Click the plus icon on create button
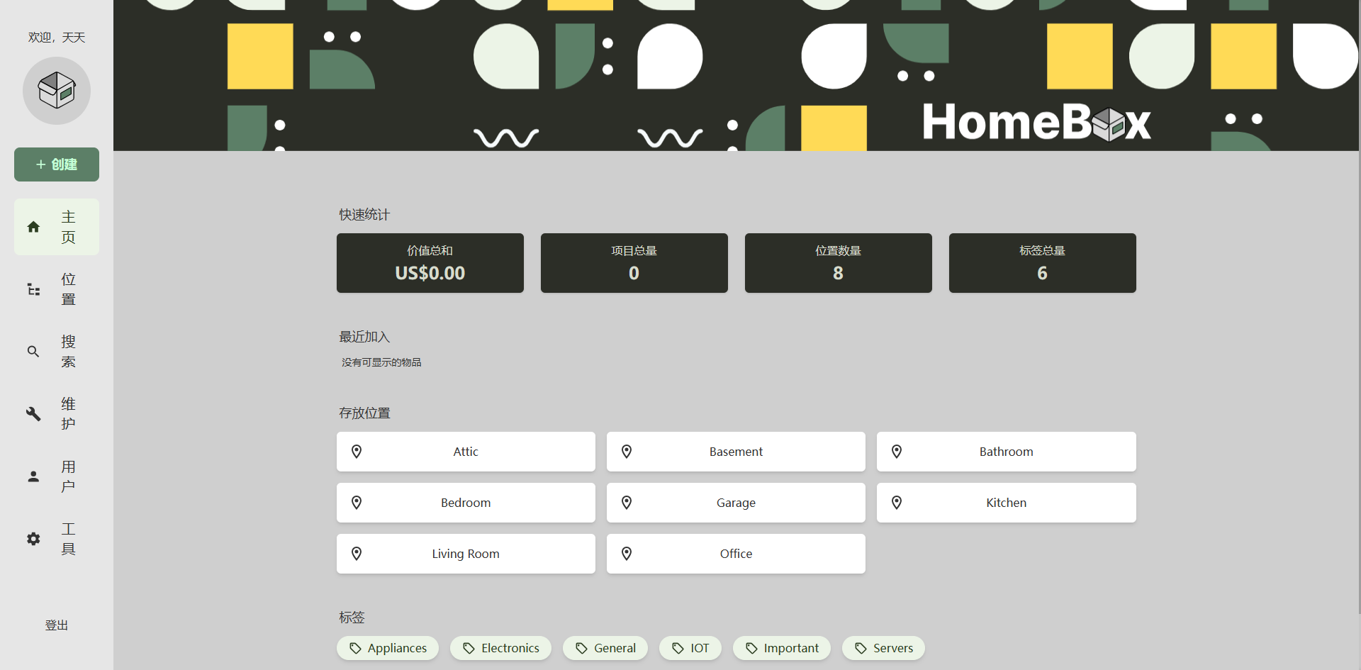The width and height of the screenshot is (1361, 670). pyautogui.click(x=41, y=164)
